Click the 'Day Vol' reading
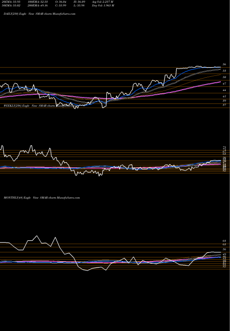The width and height of the screenshot is (230, 331). pos(103,6)
